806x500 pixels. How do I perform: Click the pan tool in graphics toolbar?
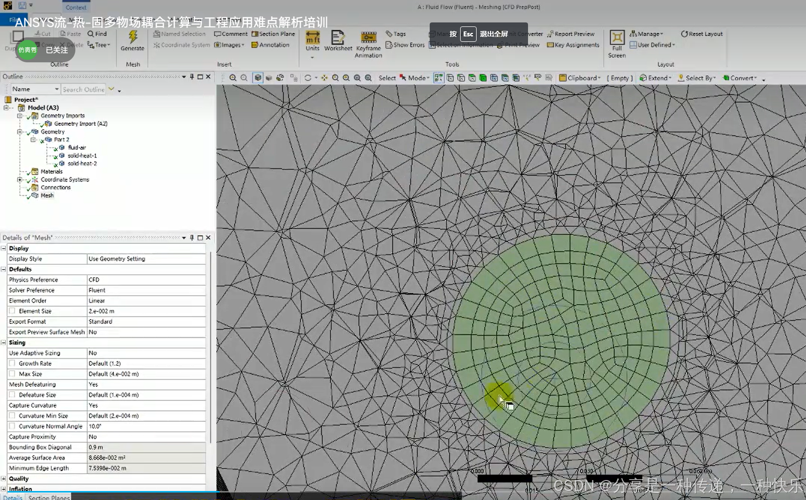click(324, 78)
